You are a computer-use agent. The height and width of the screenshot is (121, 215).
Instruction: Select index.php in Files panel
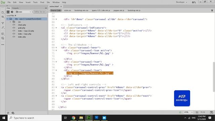pyautogui.click(x=22, y=37)
